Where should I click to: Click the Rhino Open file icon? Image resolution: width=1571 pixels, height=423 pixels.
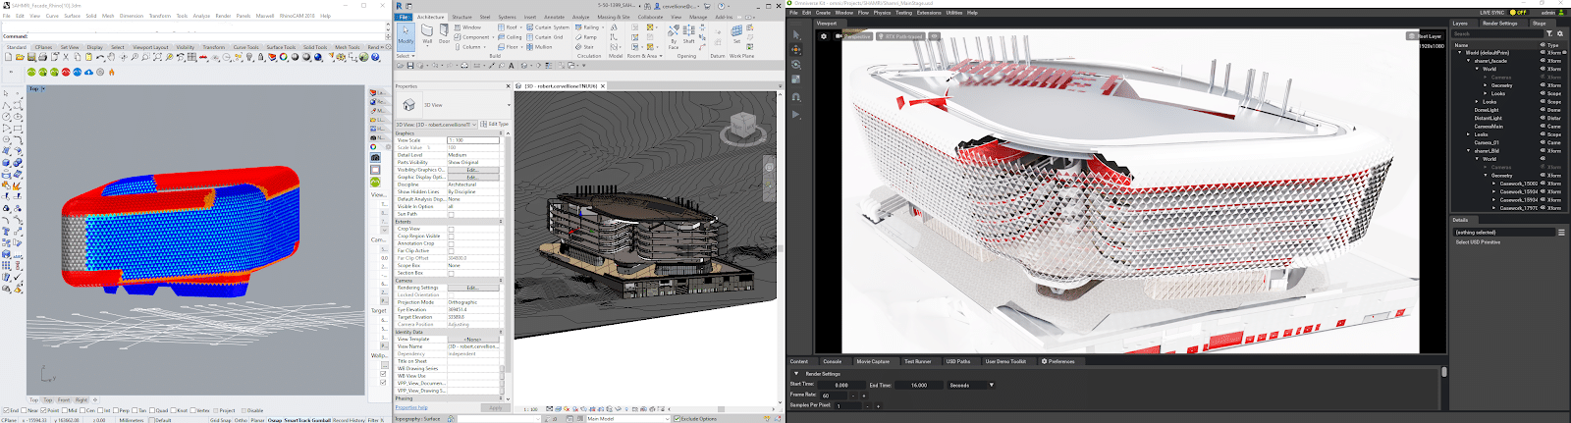(20, 57)
